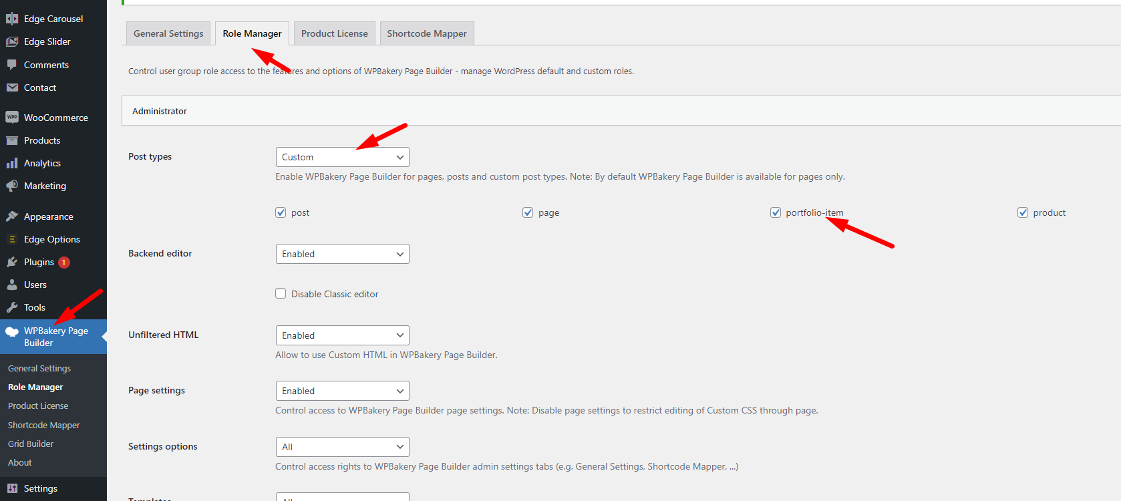Click the Edge Slider sidebar icon

12,41
